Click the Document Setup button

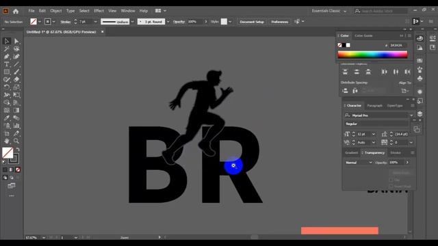[252, 22]
